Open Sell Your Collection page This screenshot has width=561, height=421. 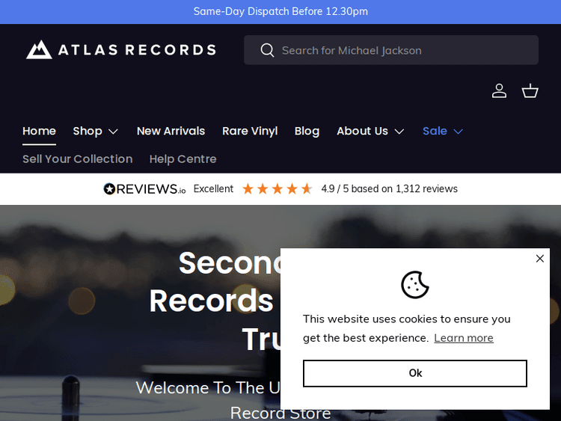click(77, 159)
